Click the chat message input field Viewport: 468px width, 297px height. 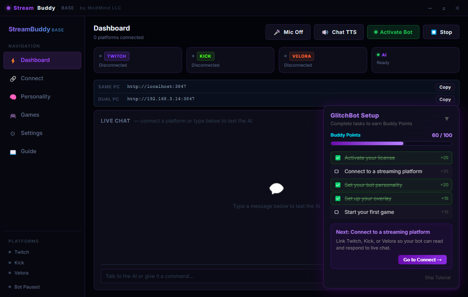[212, 276]
